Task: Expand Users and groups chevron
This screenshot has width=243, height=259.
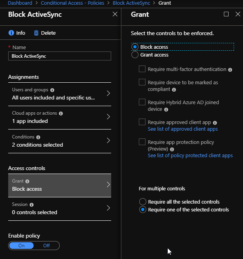Action: 108,93
